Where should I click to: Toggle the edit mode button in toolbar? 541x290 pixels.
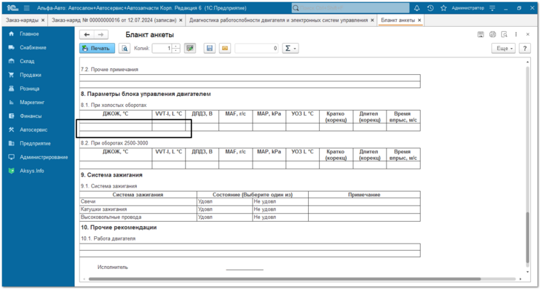[x=190, y=48]
